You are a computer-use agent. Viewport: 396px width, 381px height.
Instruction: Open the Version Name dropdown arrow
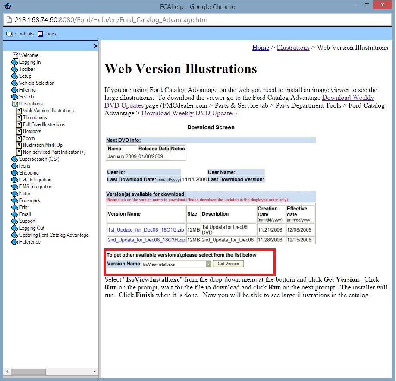(208, 264)
